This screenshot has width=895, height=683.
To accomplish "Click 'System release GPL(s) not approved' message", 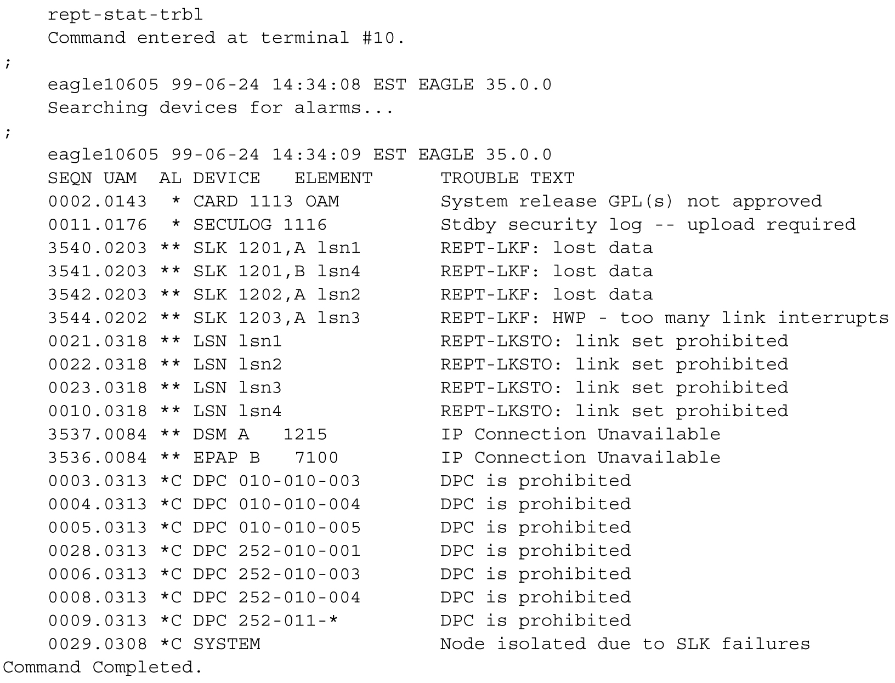I will point(631,202).
